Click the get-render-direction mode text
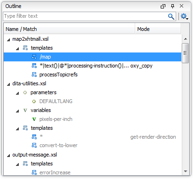The width and height of the screenshot is (193, 179). (x=153, y=137)
